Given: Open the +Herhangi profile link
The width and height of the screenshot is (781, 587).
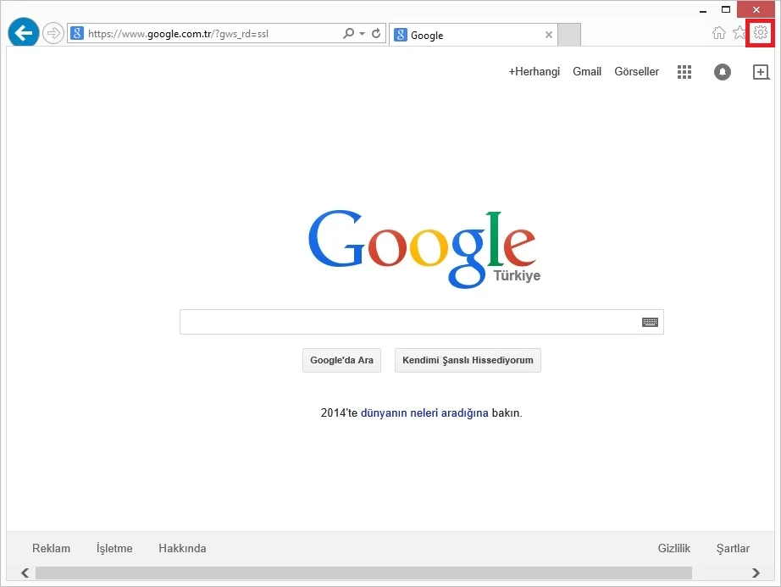Looking at the screenshot, I should pyautogui.click(x=534, y=72).
